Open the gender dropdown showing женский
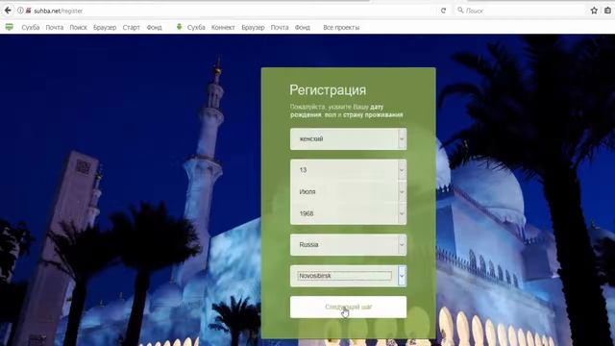Viewport: 615px width, 346px height. (348, 138)
